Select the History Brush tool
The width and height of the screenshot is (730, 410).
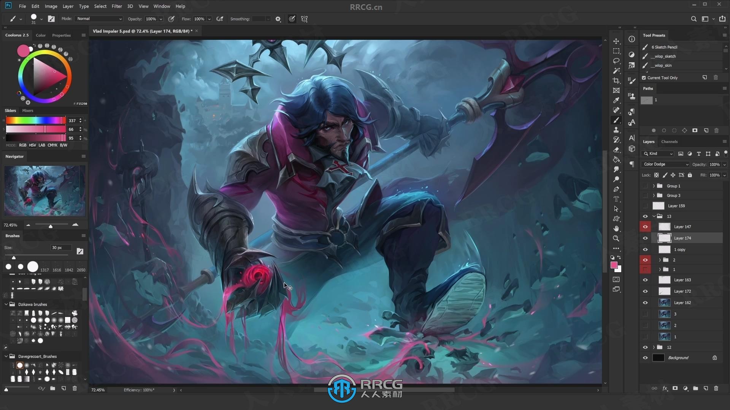tap(616, 140)
